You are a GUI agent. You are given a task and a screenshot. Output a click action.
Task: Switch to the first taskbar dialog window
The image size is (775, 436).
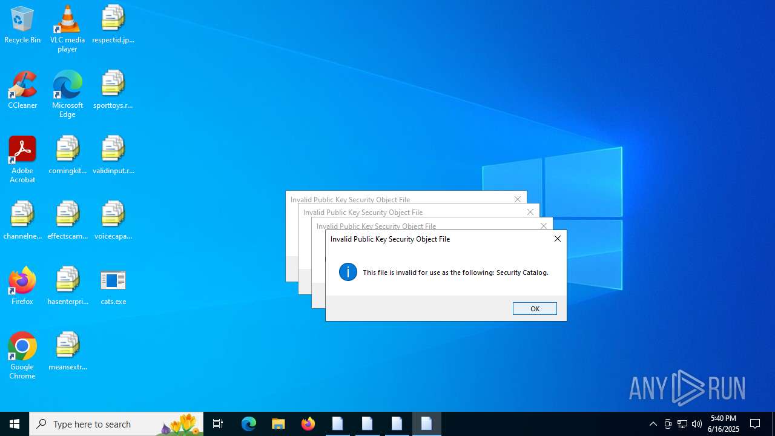tap(338, 424)
